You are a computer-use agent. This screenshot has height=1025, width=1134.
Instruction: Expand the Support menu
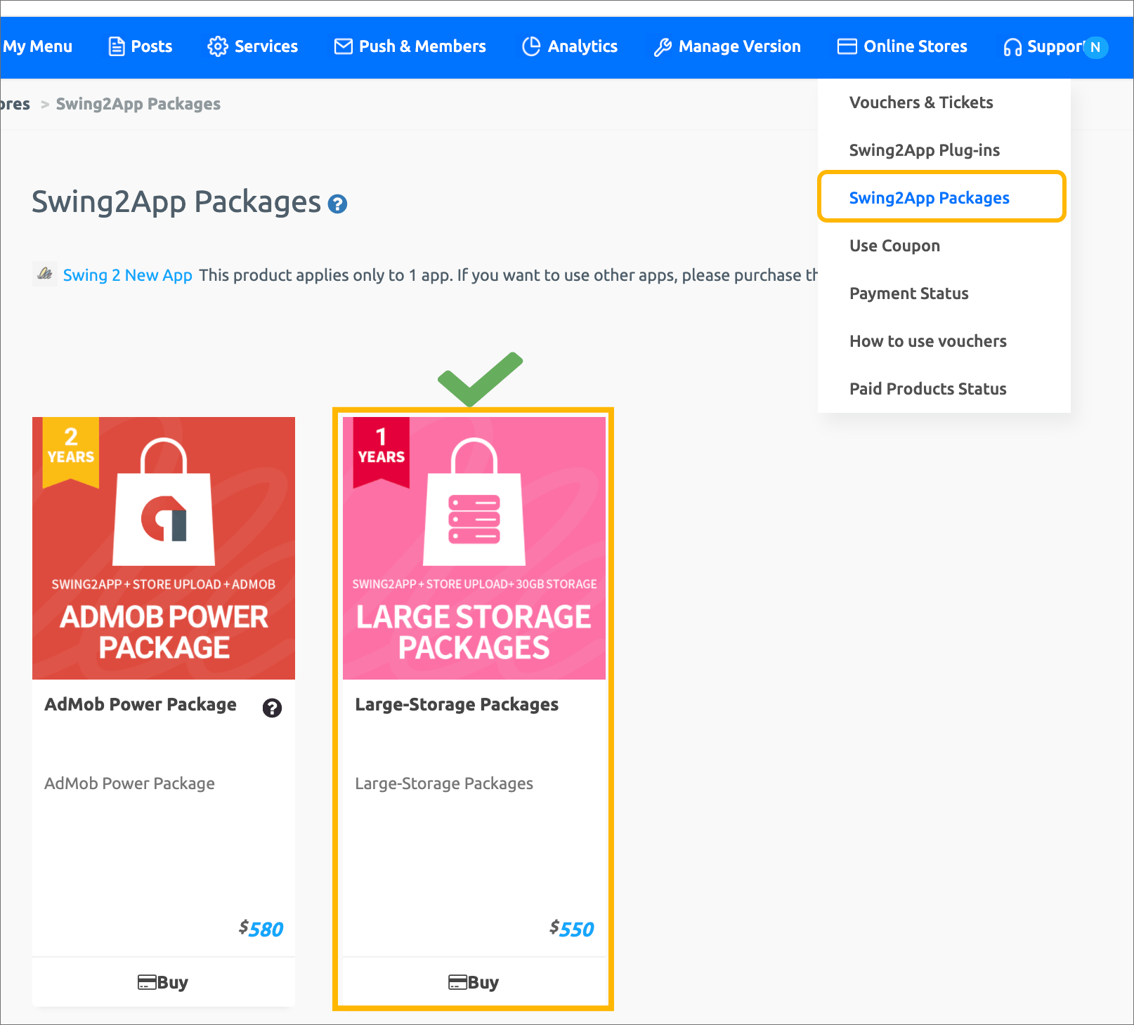pos(1043,46)
